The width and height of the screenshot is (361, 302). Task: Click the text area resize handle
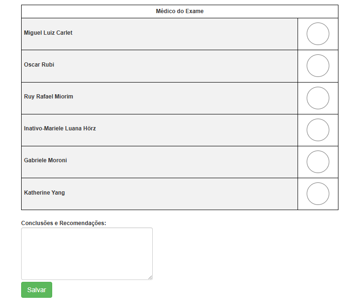(150, 278)
